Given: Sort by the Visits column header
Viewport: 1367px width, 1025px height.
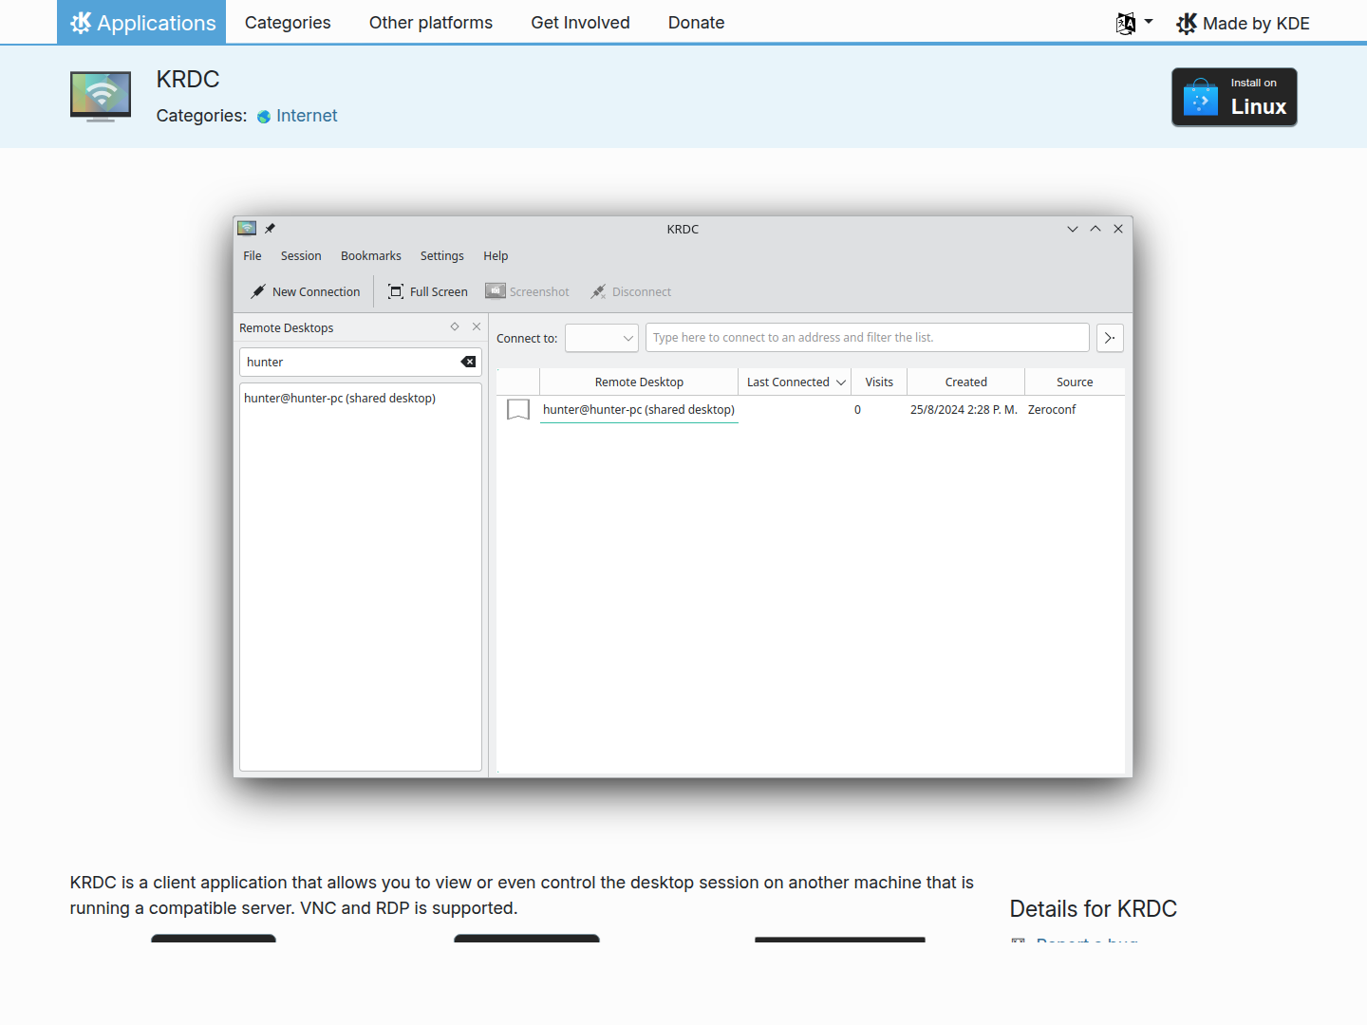Looking at the screenshot, I should (x=879, y=382).
